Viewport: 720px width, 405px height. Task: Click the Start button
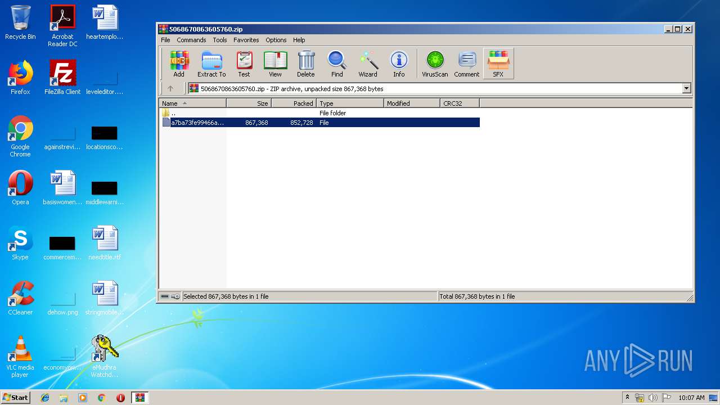[x=16, y=398]
